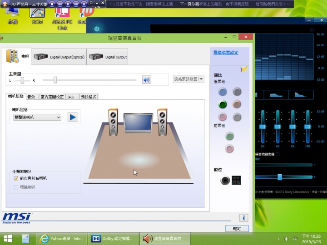Select the 喇叭 speakers device tab
Image resolution: width=327 pixels, height=245 pixels.
tap(17, 56)
